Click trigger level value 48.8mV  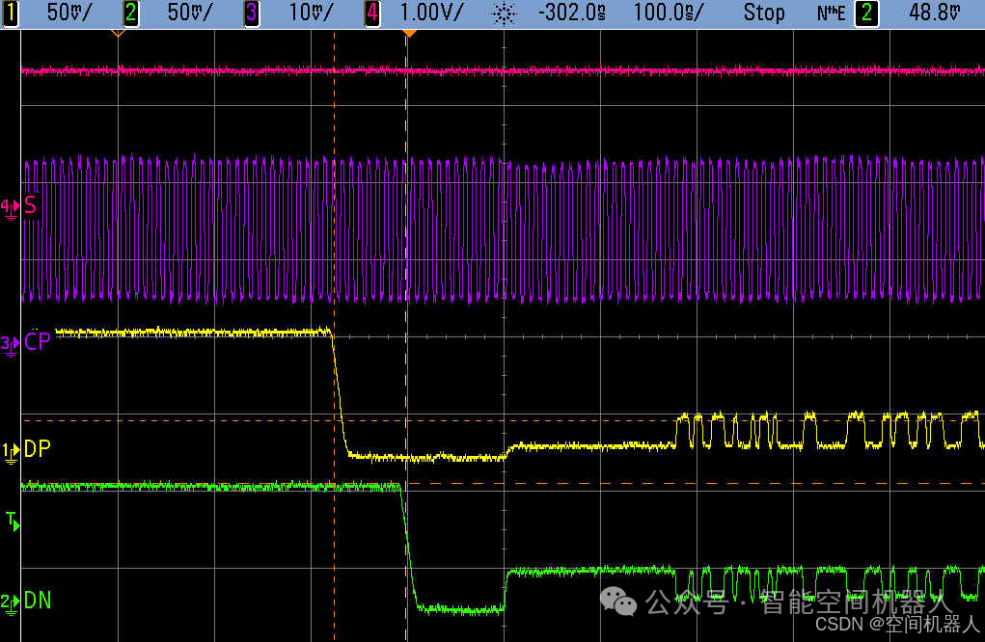click(x=934, y=13)
